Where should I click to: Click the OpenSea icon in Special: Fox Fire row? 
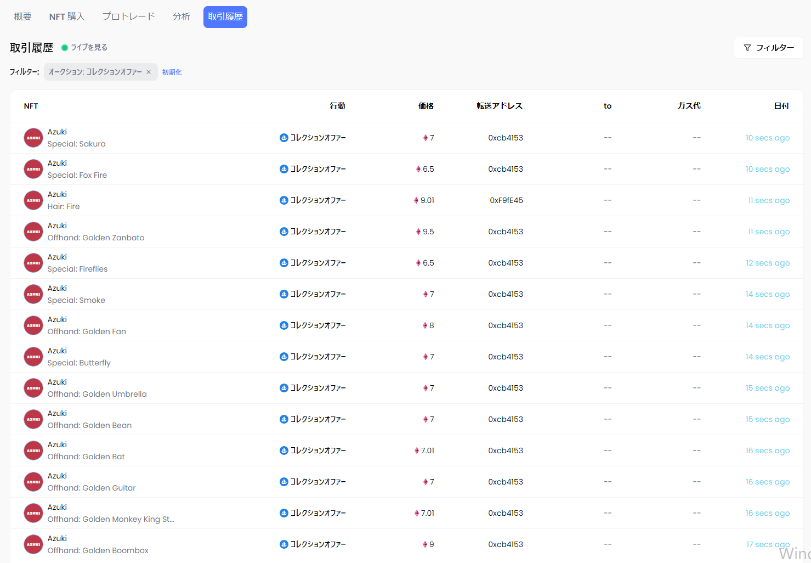[284, 169]
